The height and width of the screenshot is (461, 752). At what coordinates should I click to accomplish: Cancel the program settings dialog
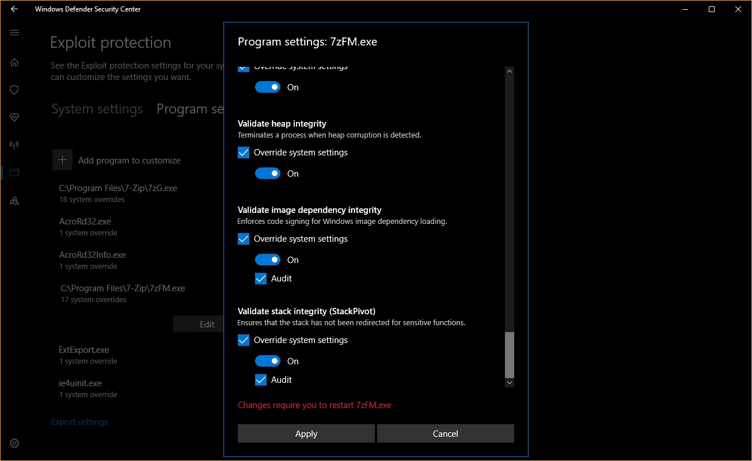(446, 434)
